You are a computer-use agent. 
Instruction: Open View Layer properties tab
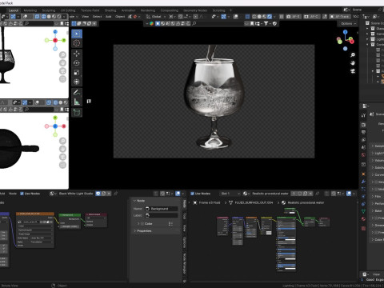click(363, 140)
